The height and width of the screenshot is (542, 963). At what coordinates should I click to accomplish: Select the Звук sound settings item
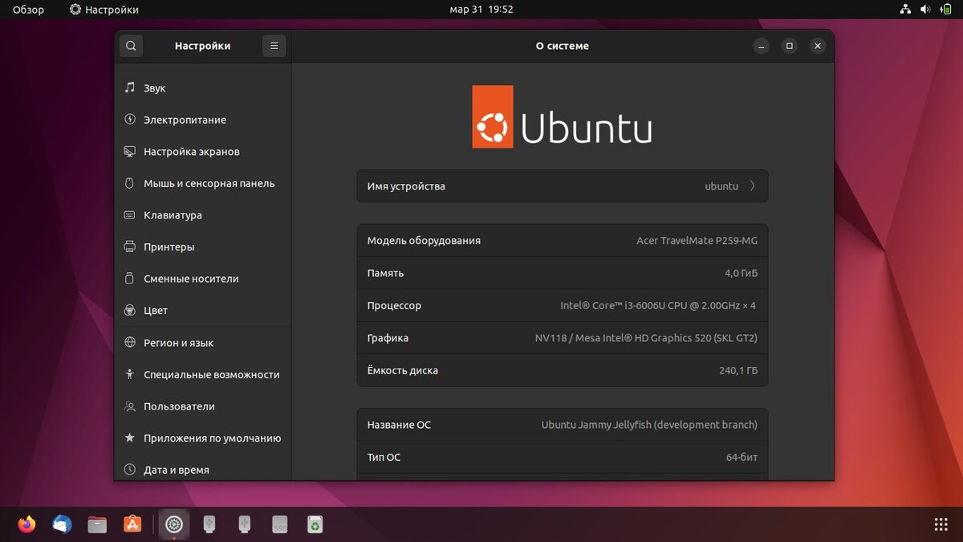202,88
